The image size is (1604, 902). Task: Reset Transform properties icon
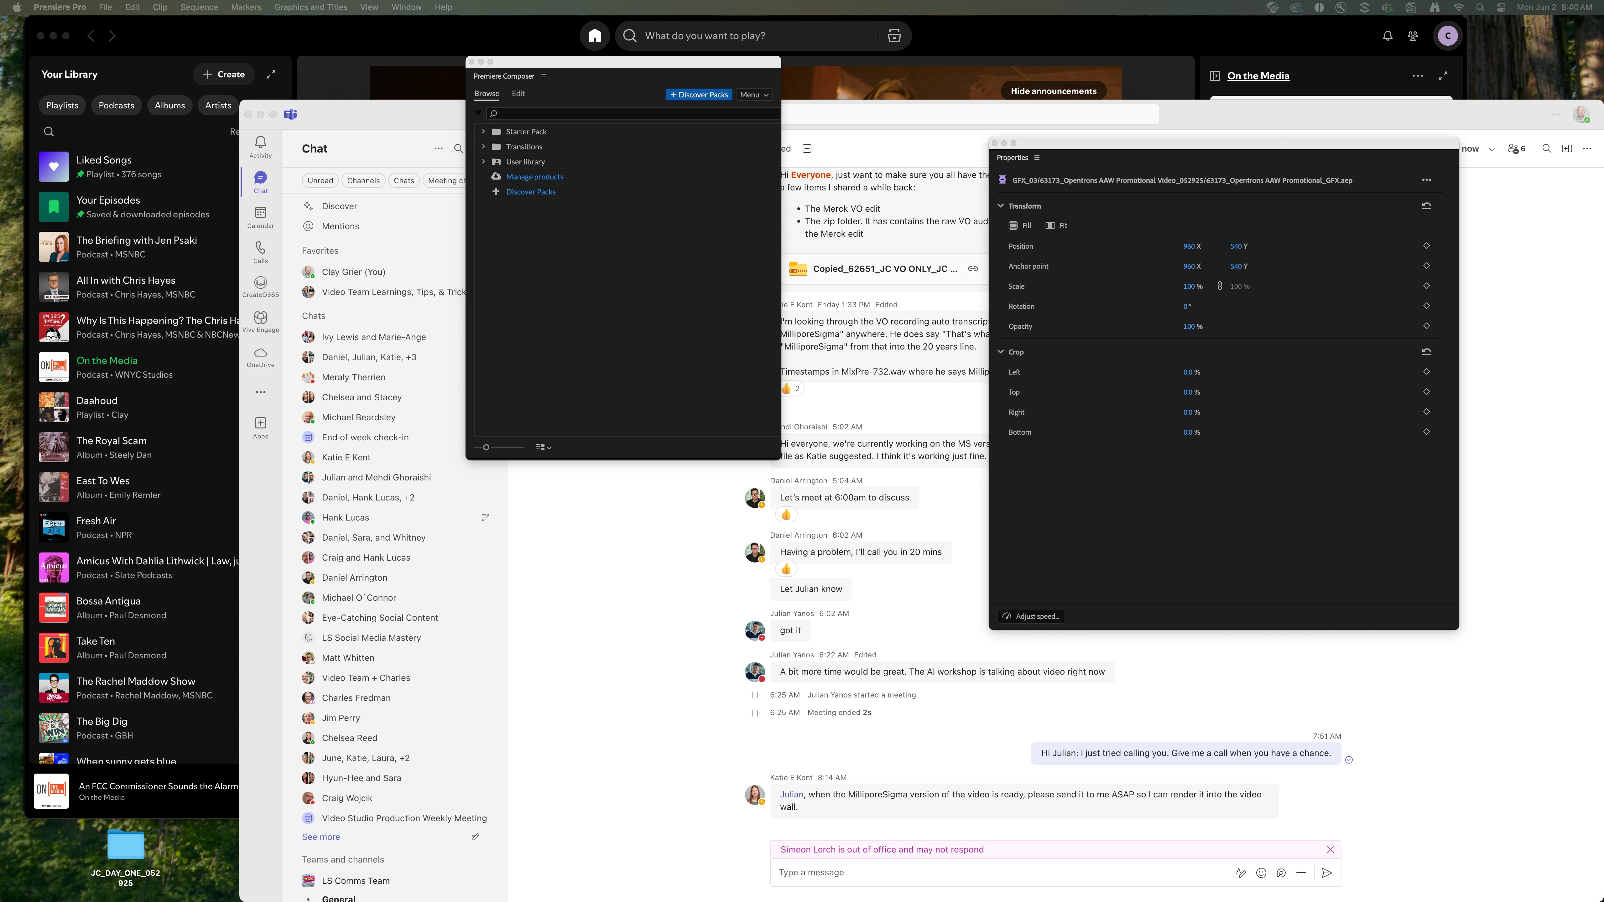[x=1426, y=206]
